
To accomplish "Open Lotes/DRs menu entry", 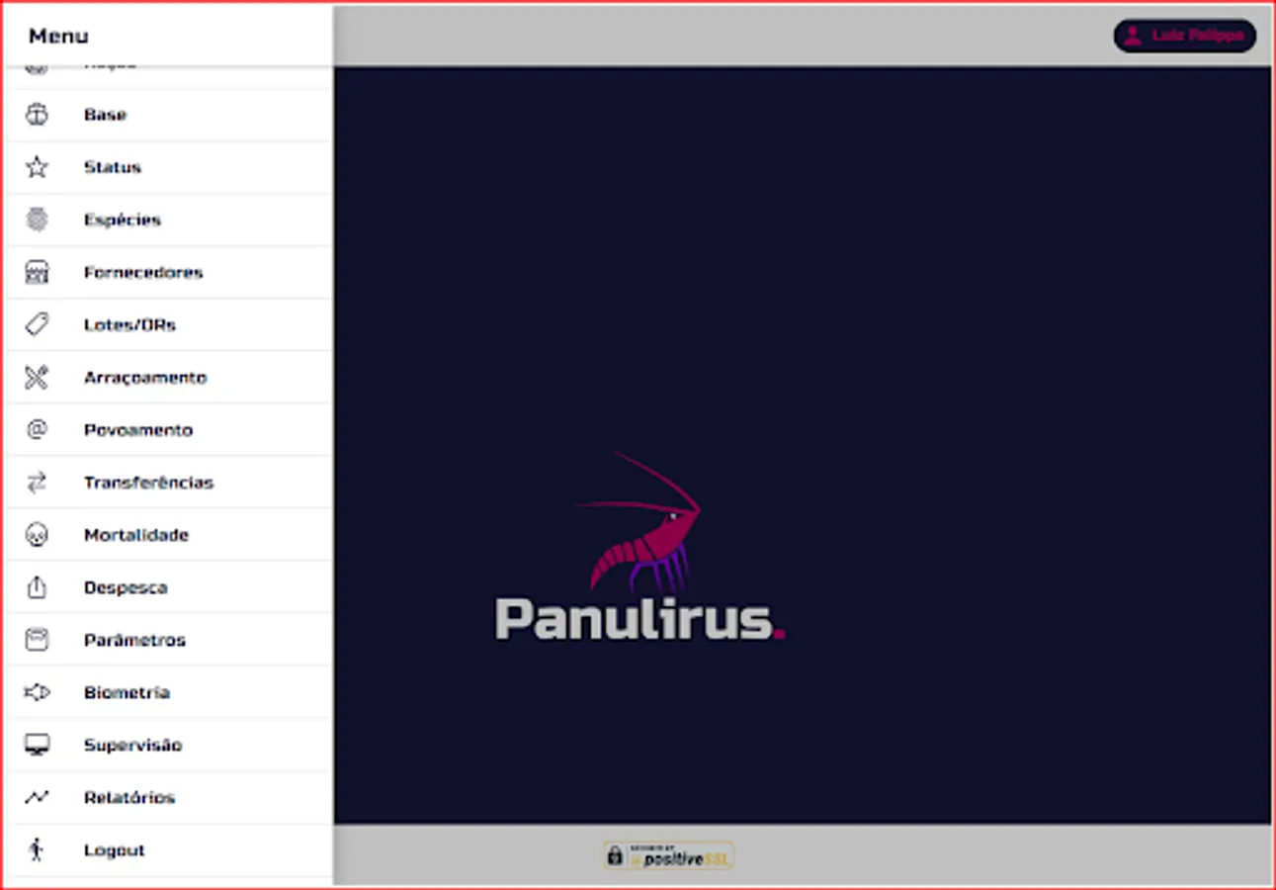I will pyautogui.click(x=129, y=324).
